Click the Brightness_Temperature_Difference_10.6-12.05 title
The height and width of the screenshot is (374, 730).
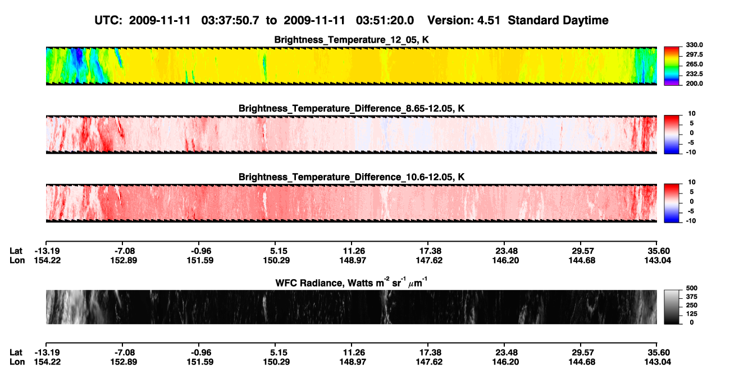coord(352,177)
